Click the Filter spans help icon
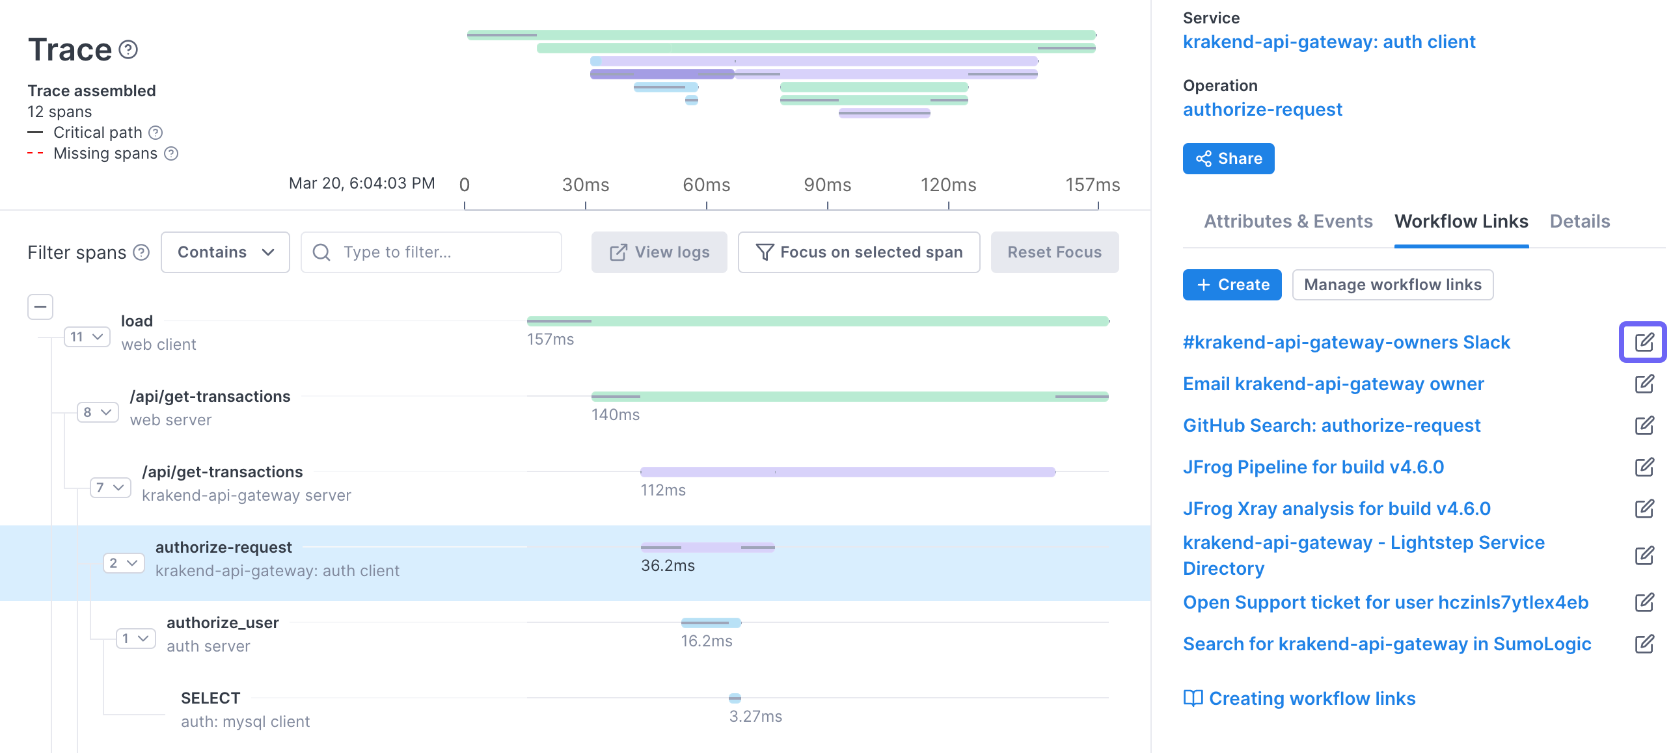Screen dimensions: 1671x753 click(141, 252)
